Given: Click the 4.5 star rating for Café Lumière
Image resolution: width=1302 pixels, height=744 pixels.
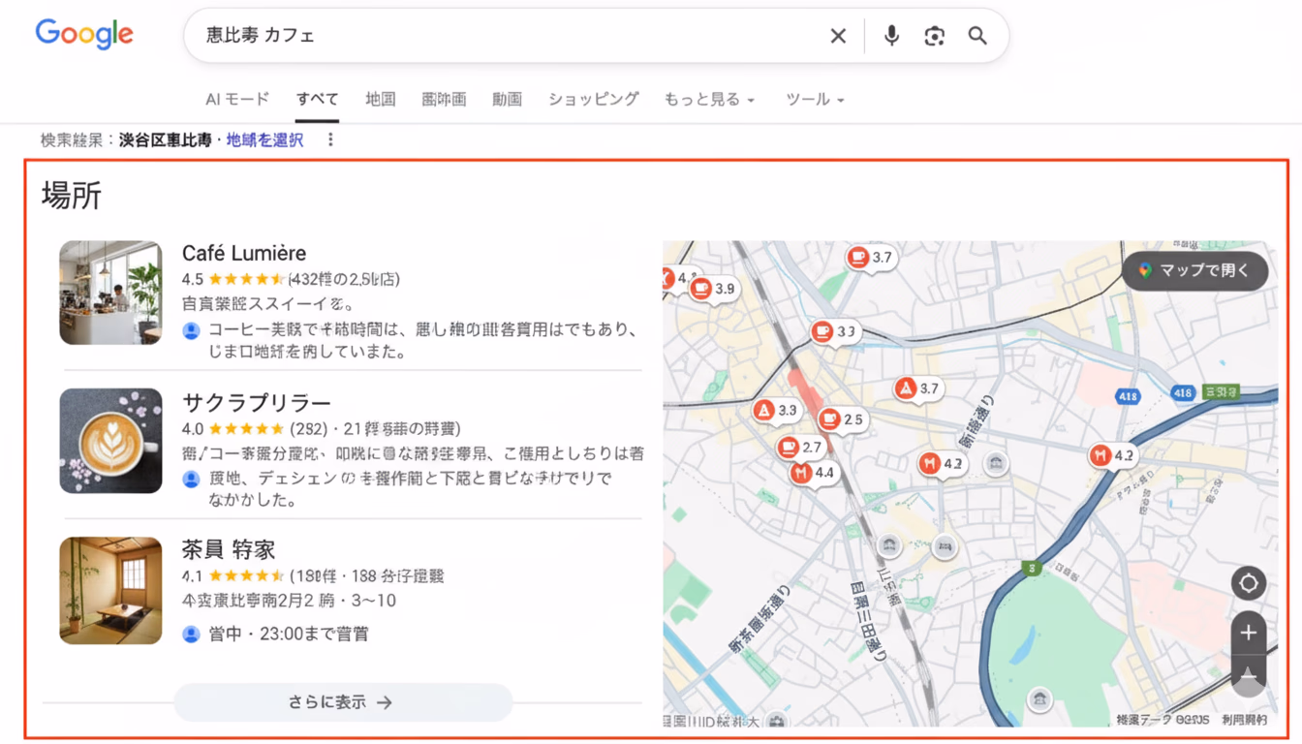Looking at the screenshot, I should pyautogui.click(x=232, y=279).
